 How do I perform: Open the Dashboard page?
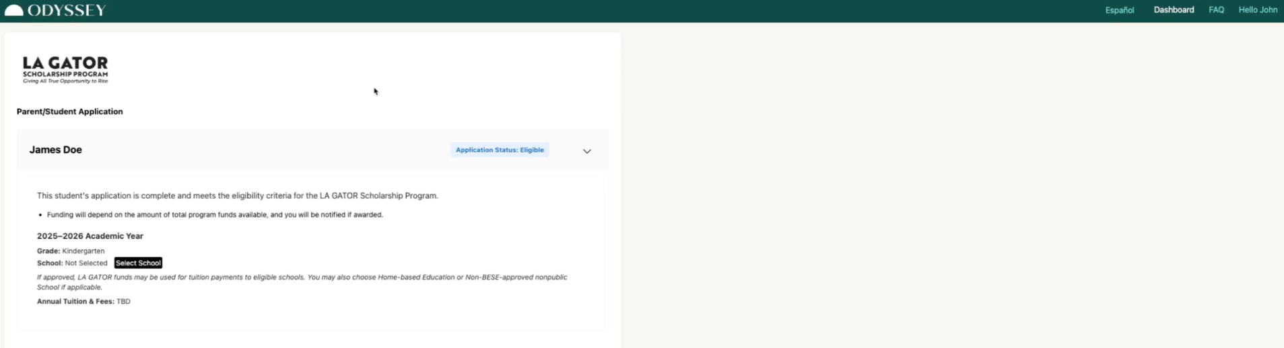pyautogui.click(x=1174, y=10)
